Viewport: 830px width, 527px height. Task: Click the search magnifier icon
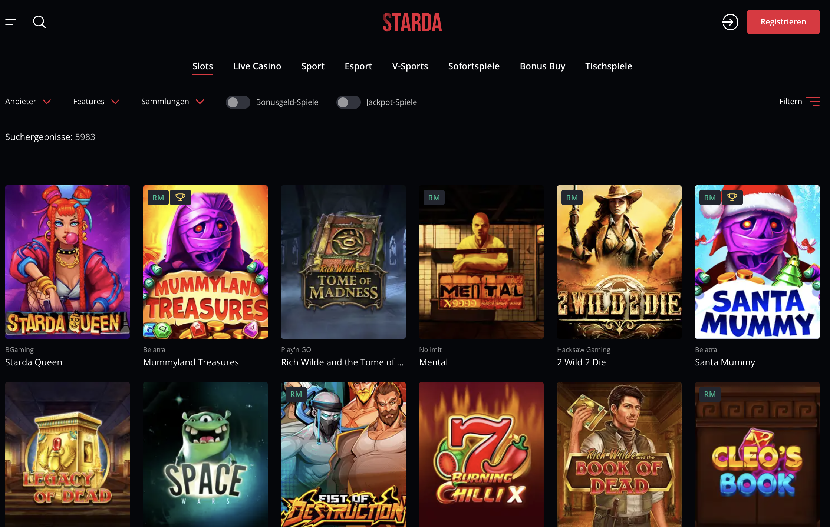tap(39, 22)
